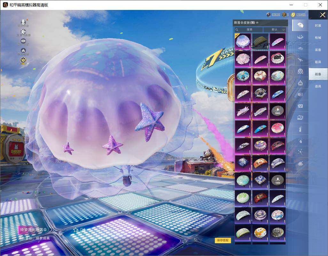Click the share icon beside the star

pos(83,230)
